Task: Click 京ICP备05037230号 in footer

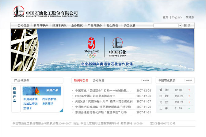Action: pos(163,123)
